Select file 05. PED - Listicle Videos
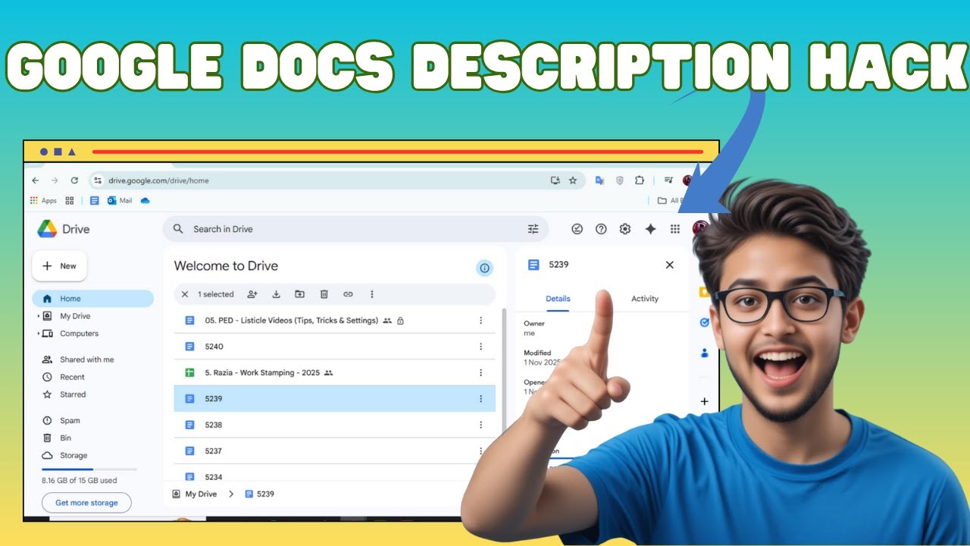 (334, 321)
